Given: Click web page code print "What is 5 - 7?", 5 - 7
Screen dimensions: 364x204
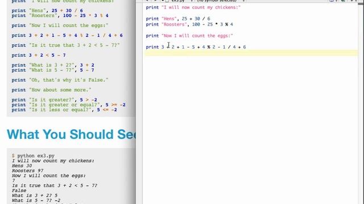Looking at the screenshot, I should click(53, 70).
